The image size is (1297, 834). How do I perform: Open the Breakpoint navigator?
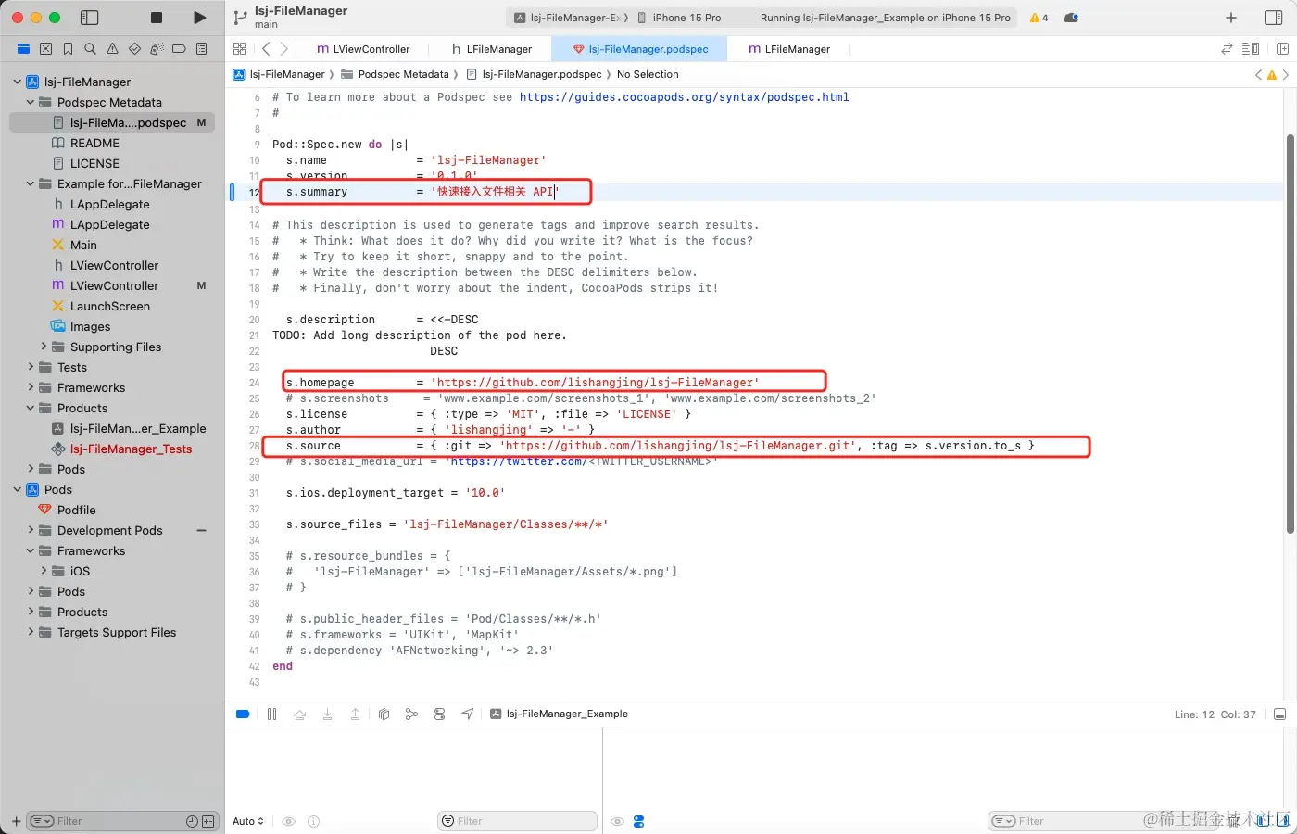tap(179, 48)
